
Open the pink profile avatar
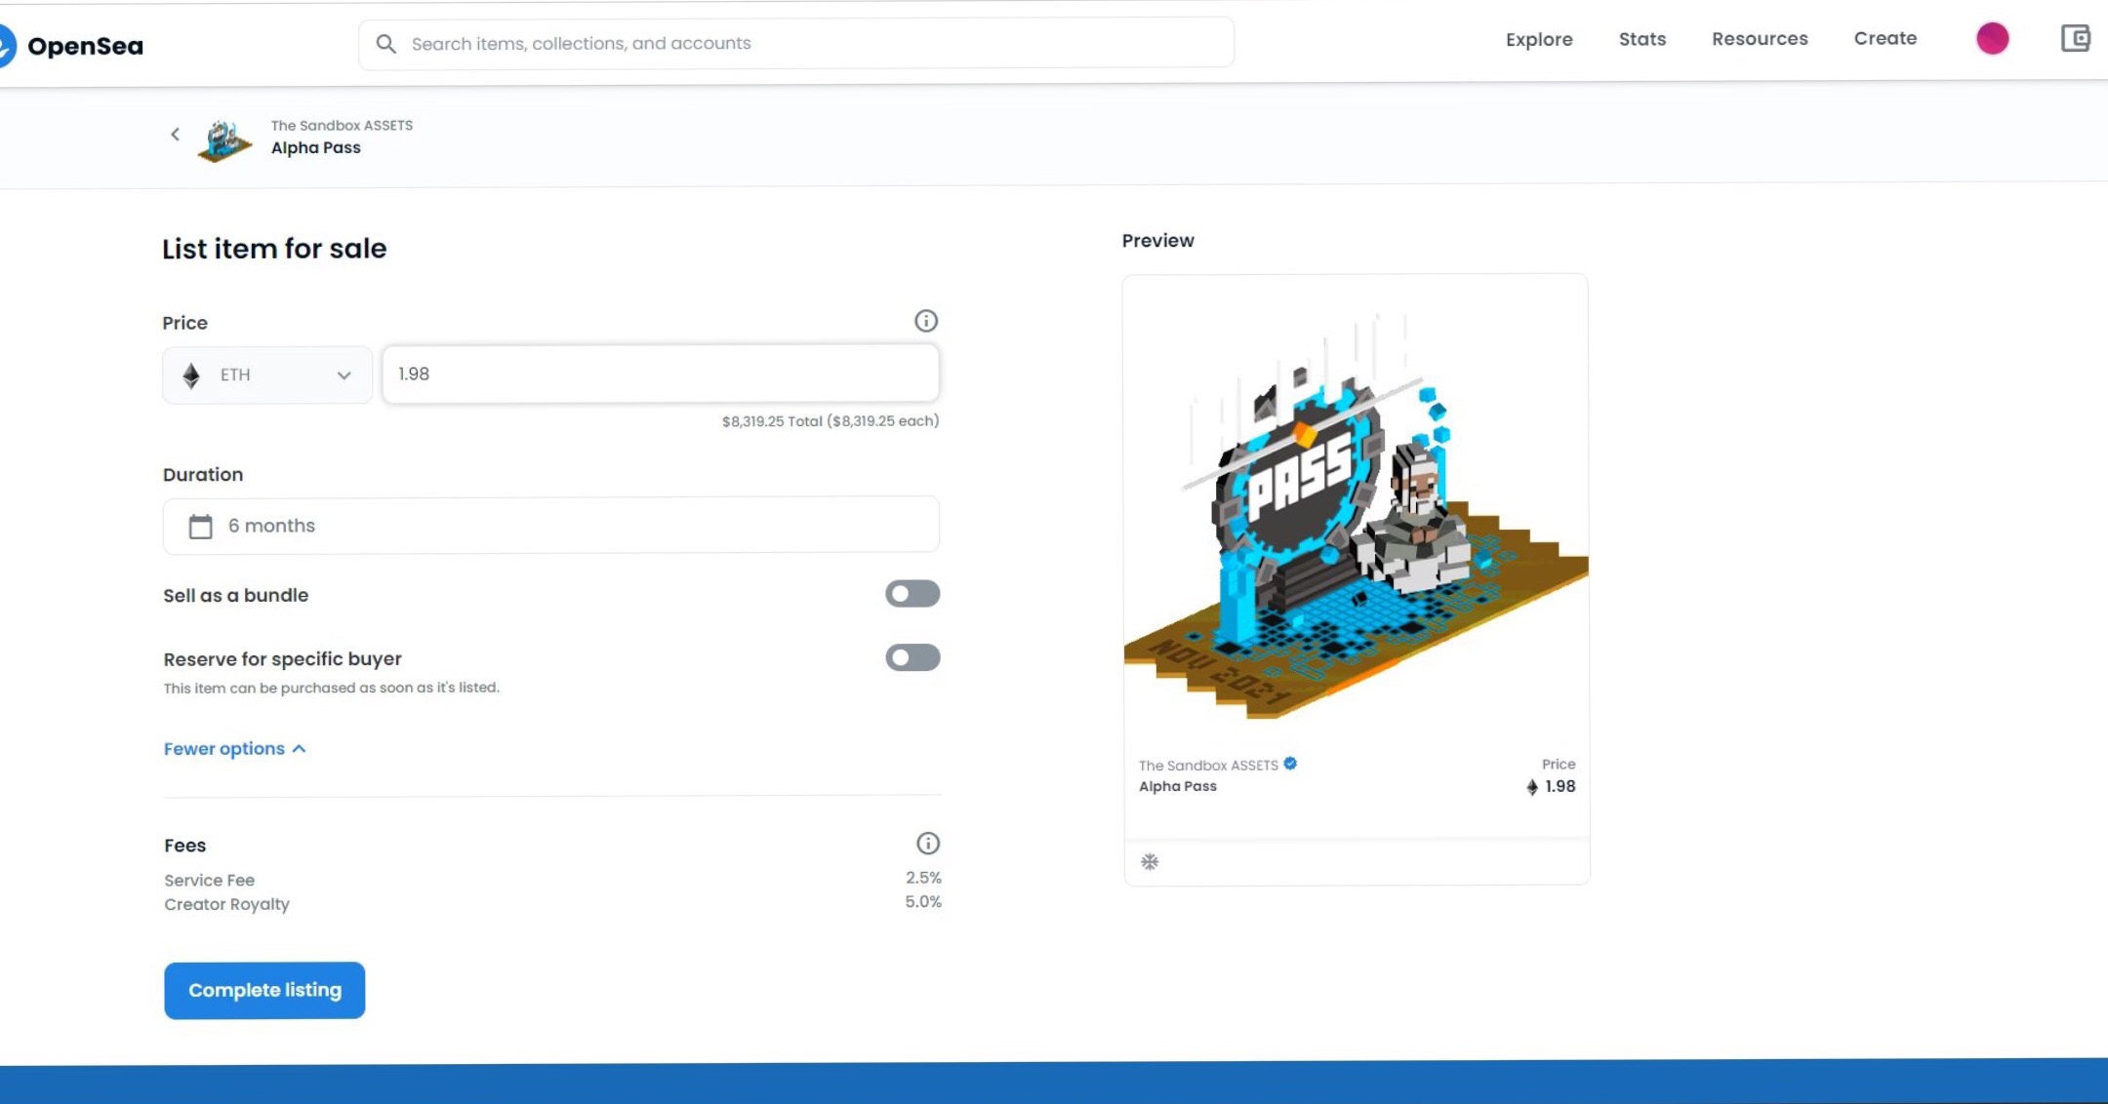point(1992,39)
